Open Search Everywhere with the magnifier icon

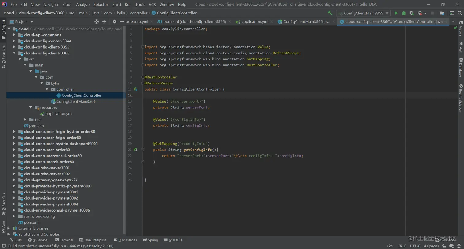[x=460, y=13]
